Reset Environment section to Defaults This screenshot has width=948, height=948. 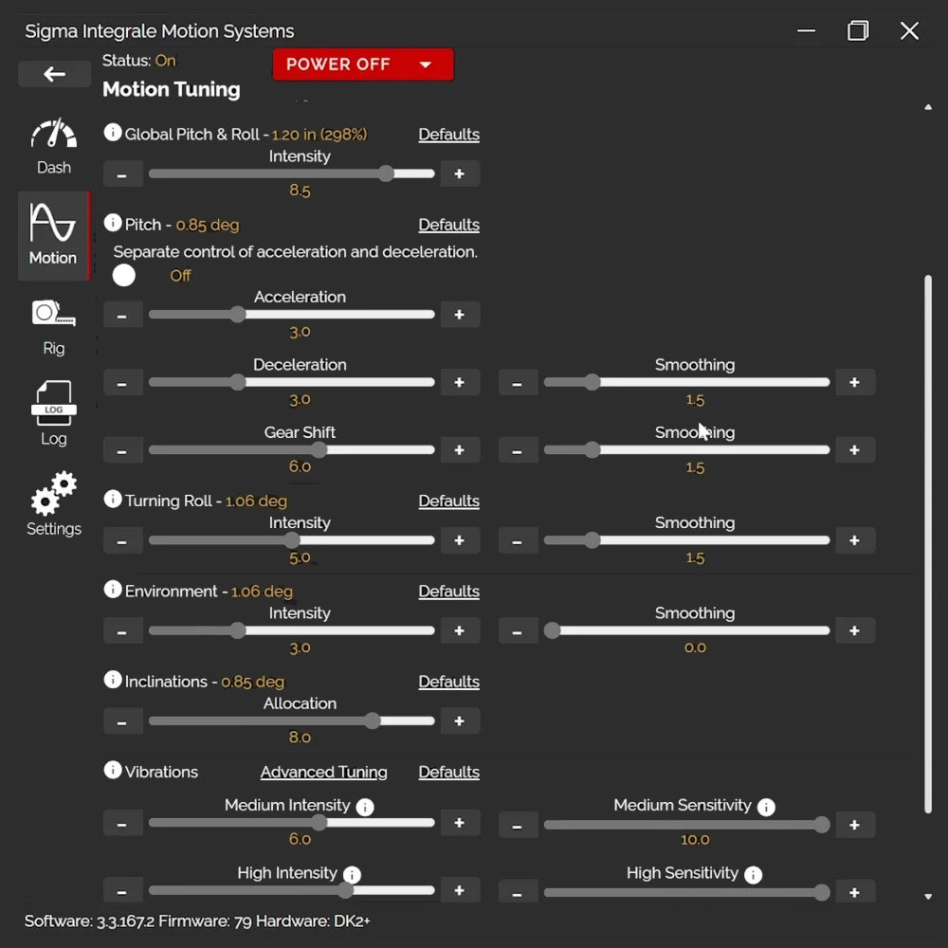pos(448,591)
